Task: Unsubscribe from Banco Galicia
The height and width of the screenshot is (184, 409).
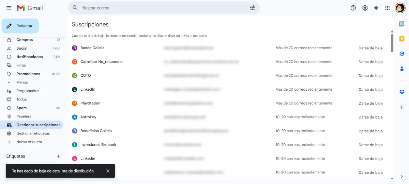Action: (370, 48)
